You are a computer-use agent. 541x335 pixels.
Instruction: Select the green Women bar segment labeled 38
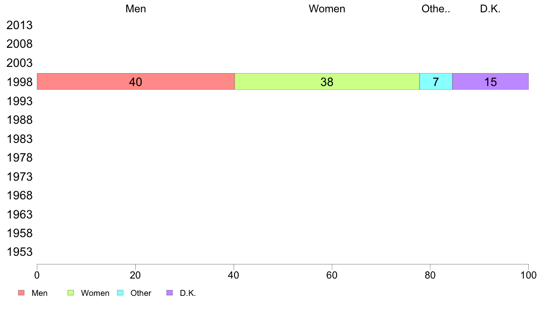(327, 81)
